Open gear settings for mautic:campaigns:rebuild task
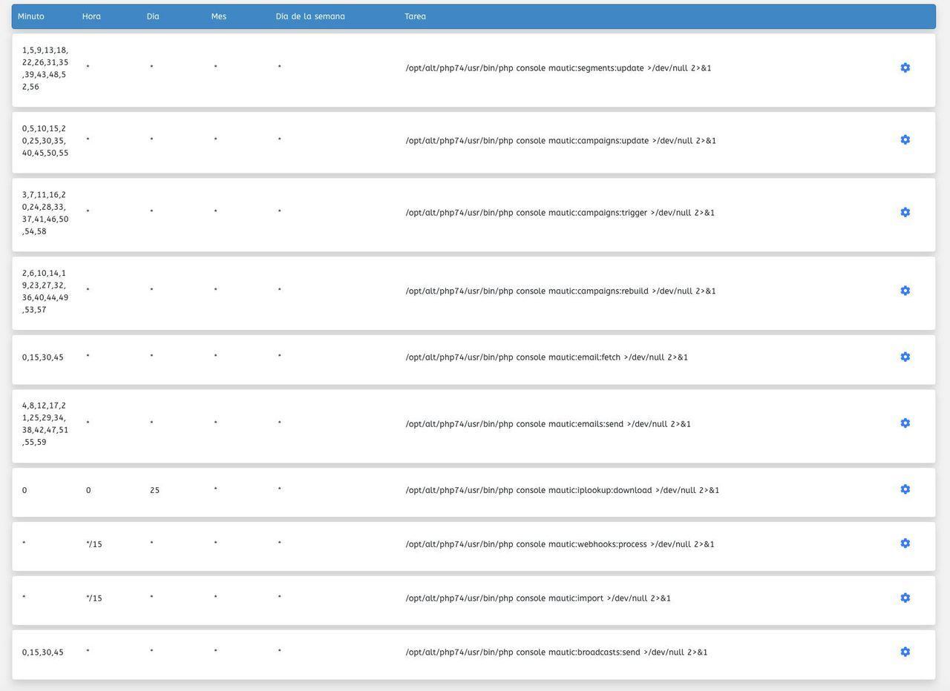Screen dimensions: 950x691 [905, 291]
